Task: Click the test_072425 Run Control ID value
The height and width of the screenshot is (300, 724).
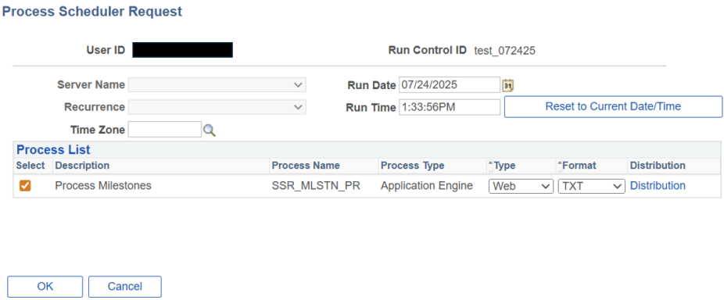Action: coord(504,51)
